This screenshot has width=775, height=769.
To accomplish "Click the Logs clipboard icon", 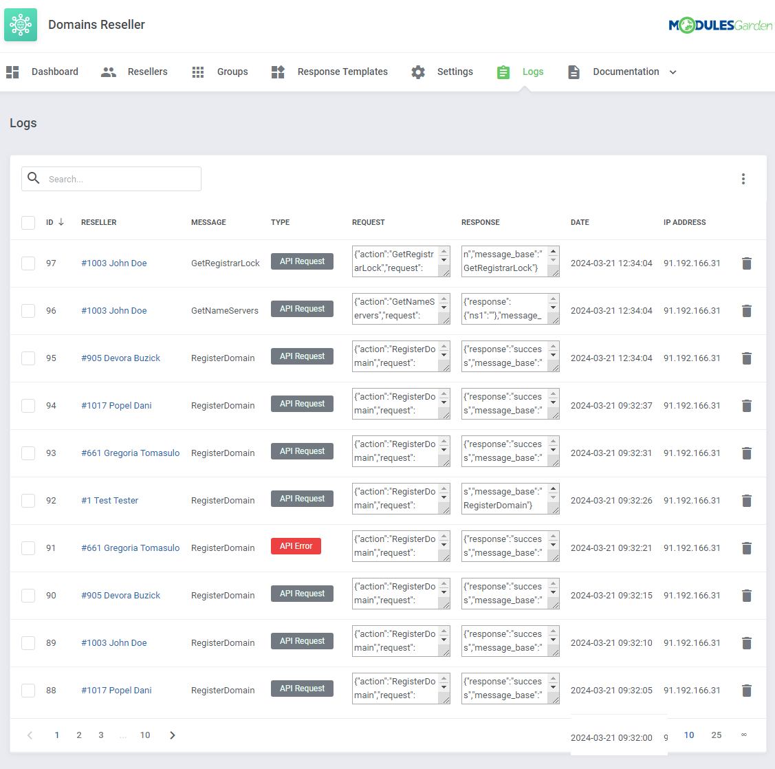I will click(x=503, y=72).
